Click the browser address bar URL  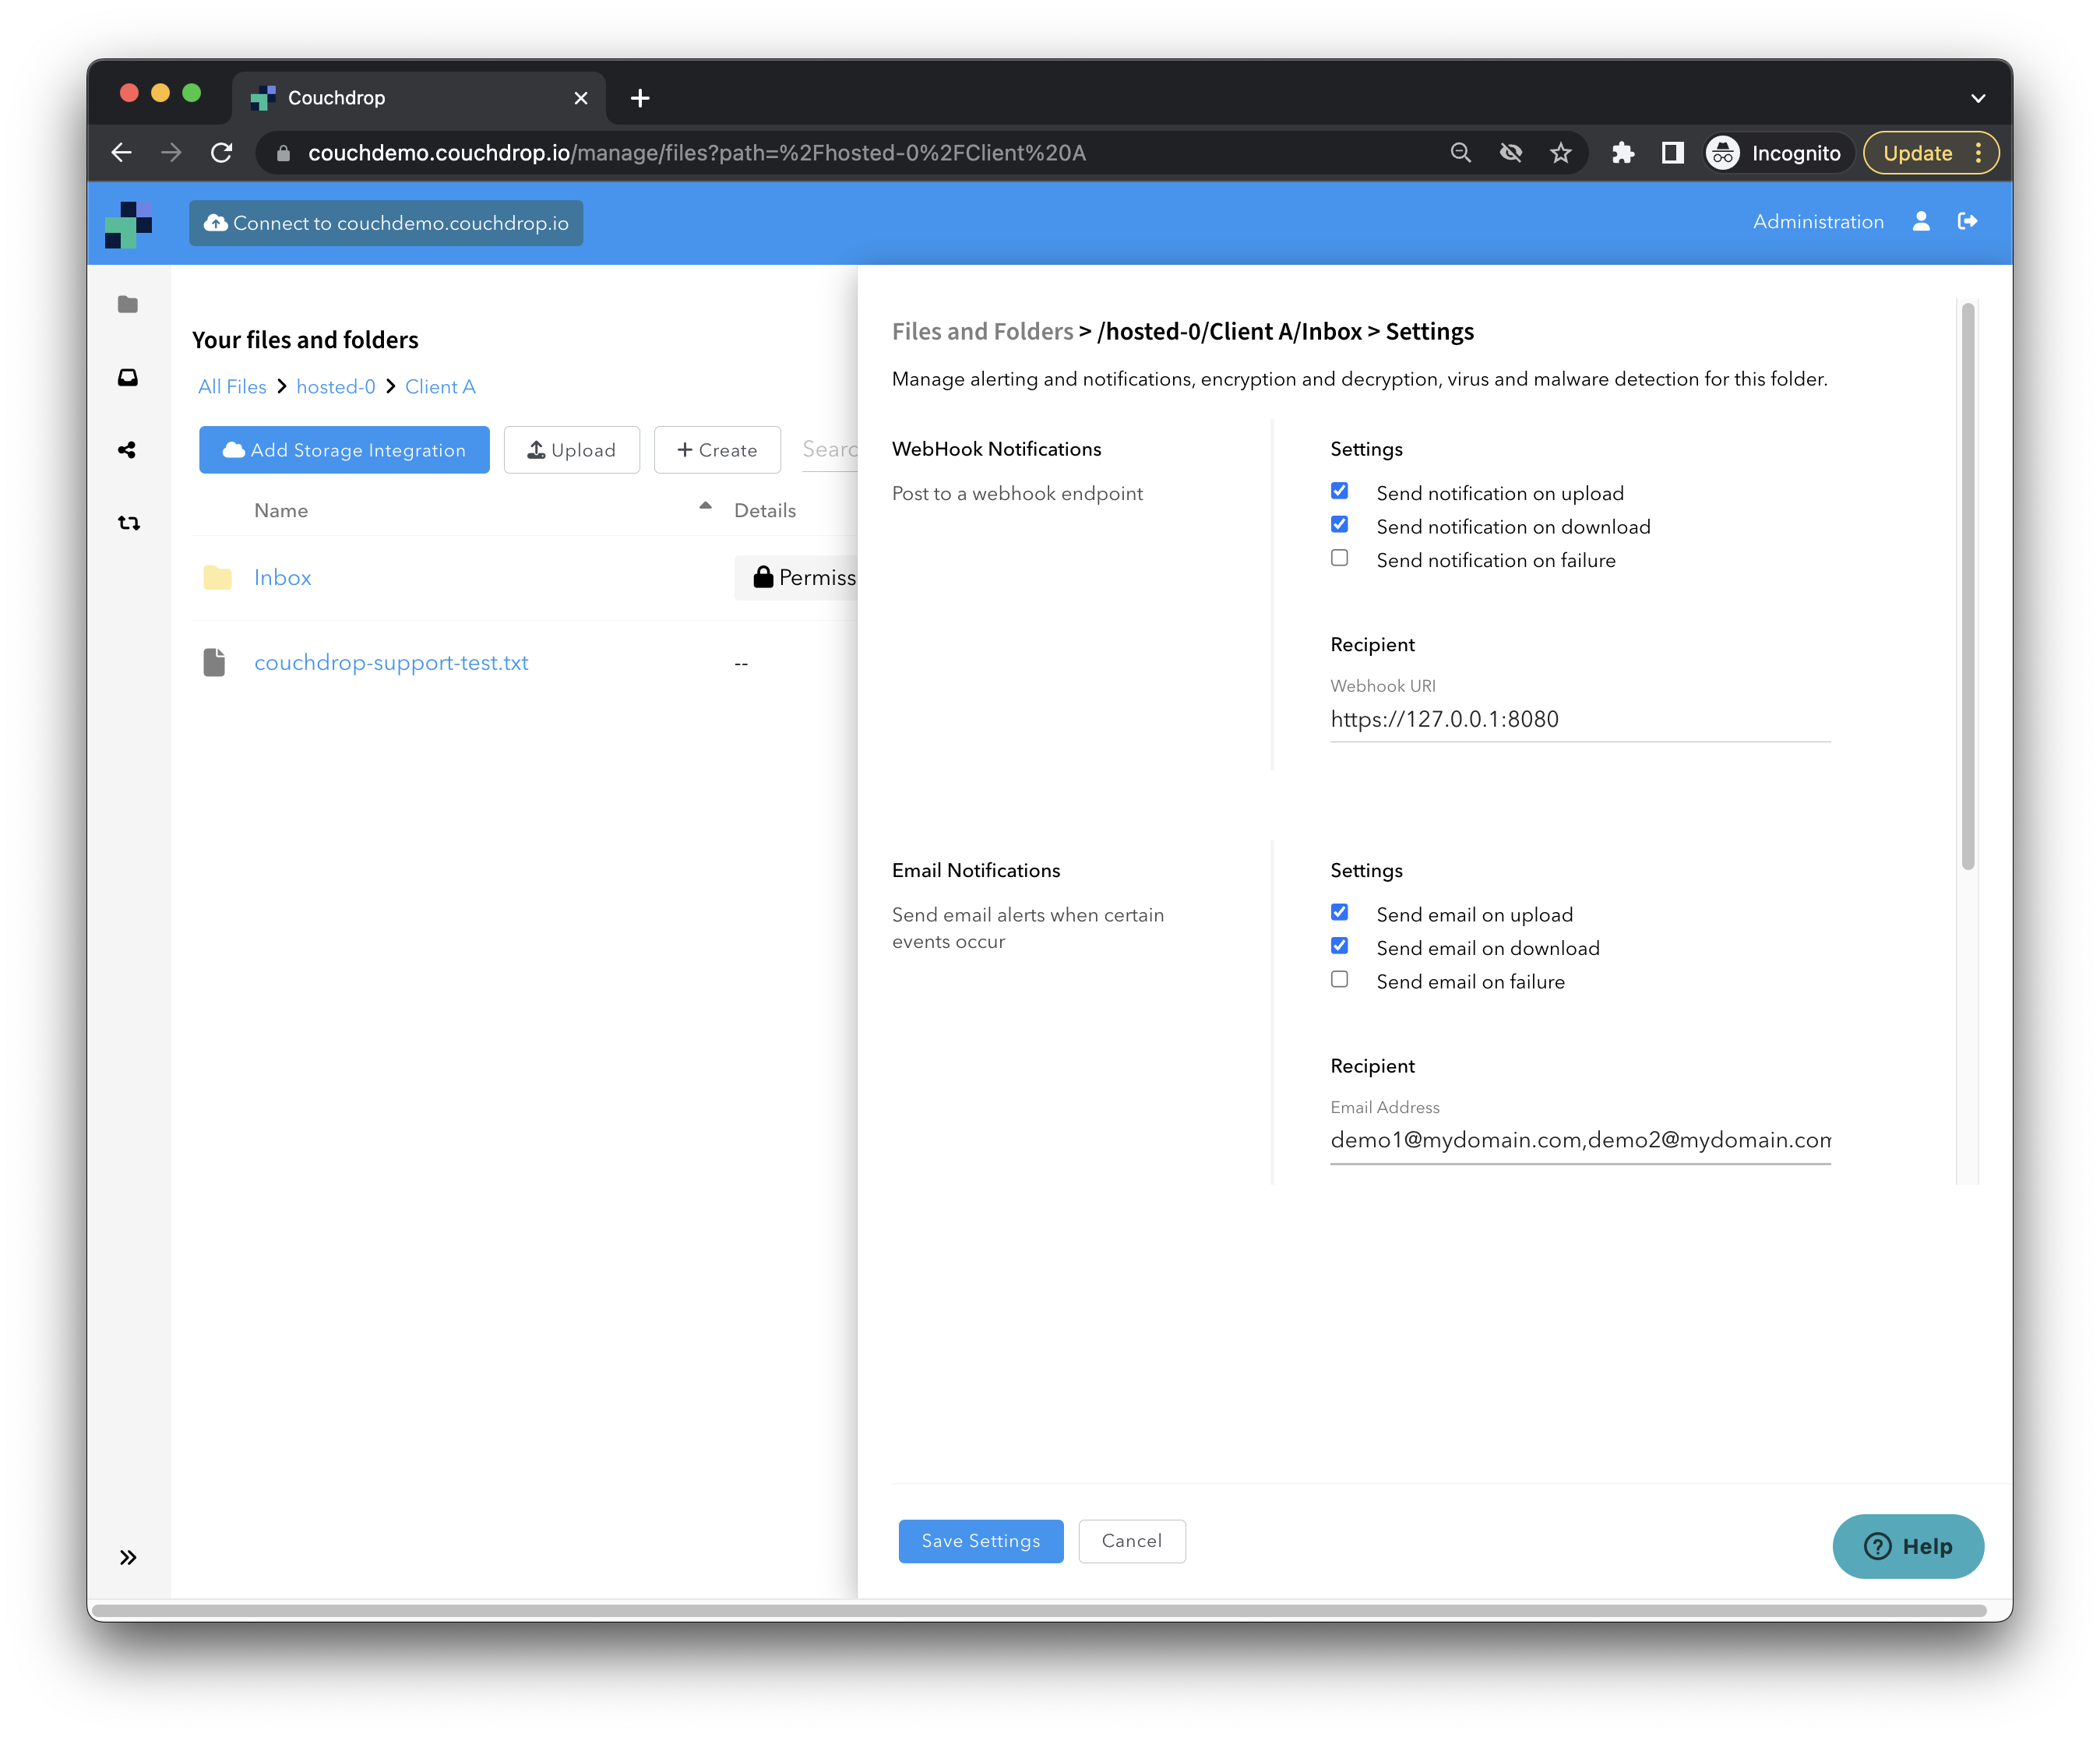coord(696,153)
